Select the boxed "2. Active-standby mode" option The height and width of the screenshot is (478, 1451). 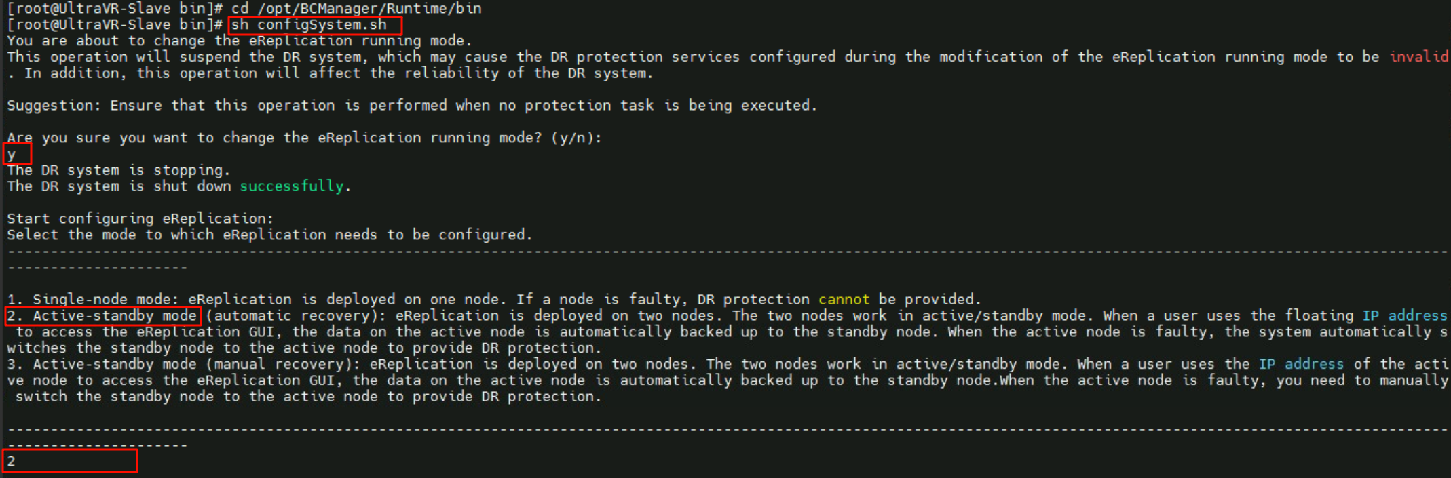[103, 316]
